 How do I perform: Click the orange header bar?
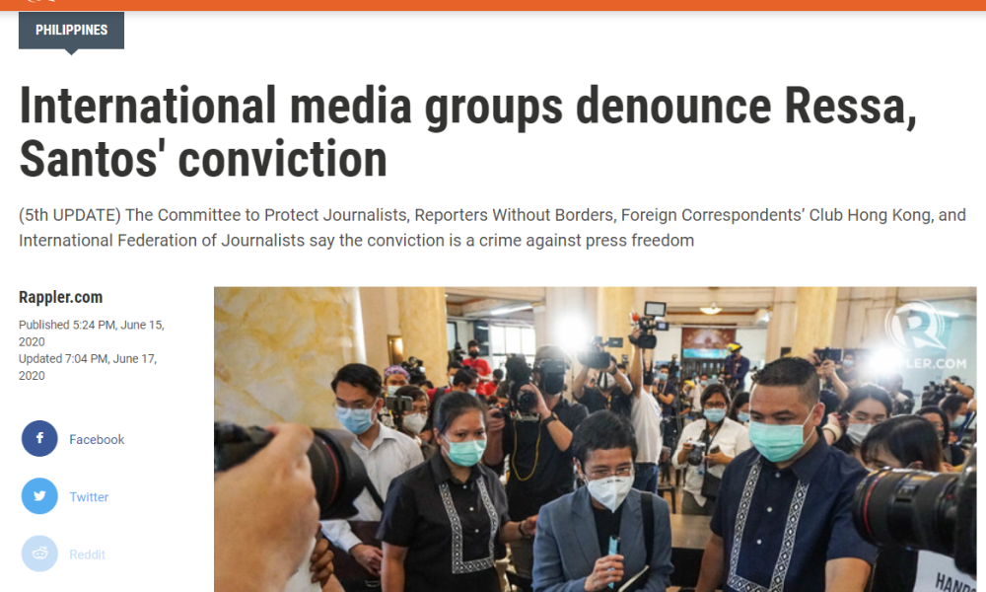[x=493, y=5]
